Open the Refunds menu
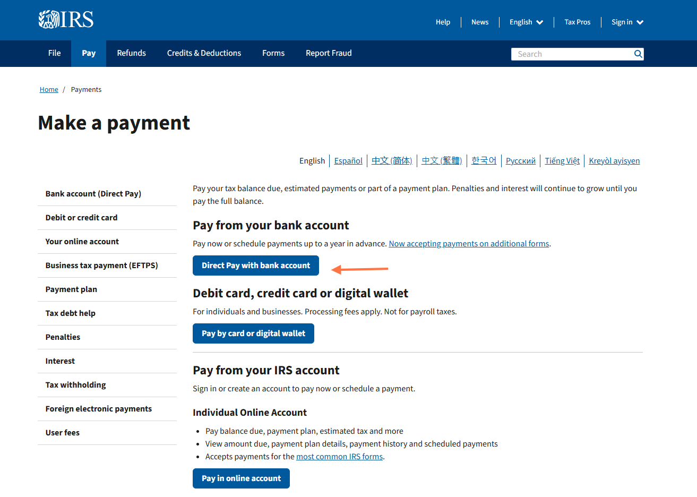The image size is (697, 497). click(132, 53)
